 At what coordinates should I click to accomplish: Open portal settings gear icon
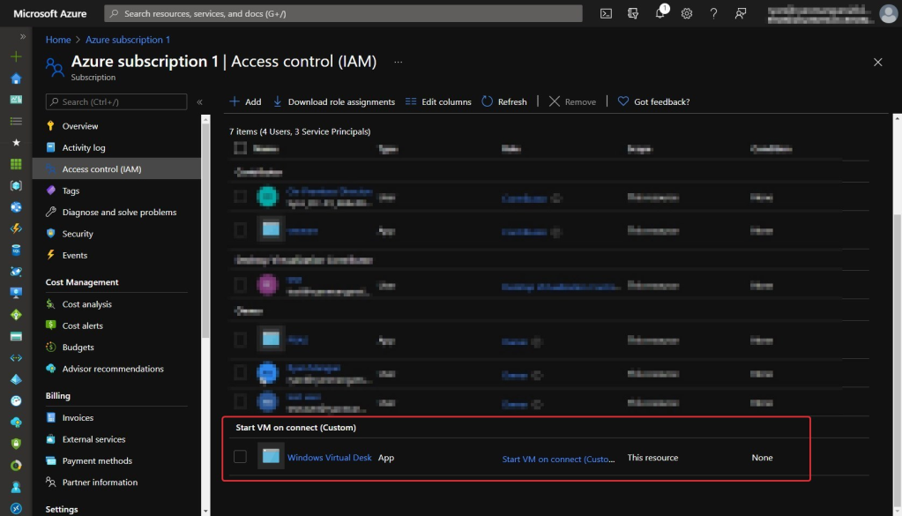687,13
